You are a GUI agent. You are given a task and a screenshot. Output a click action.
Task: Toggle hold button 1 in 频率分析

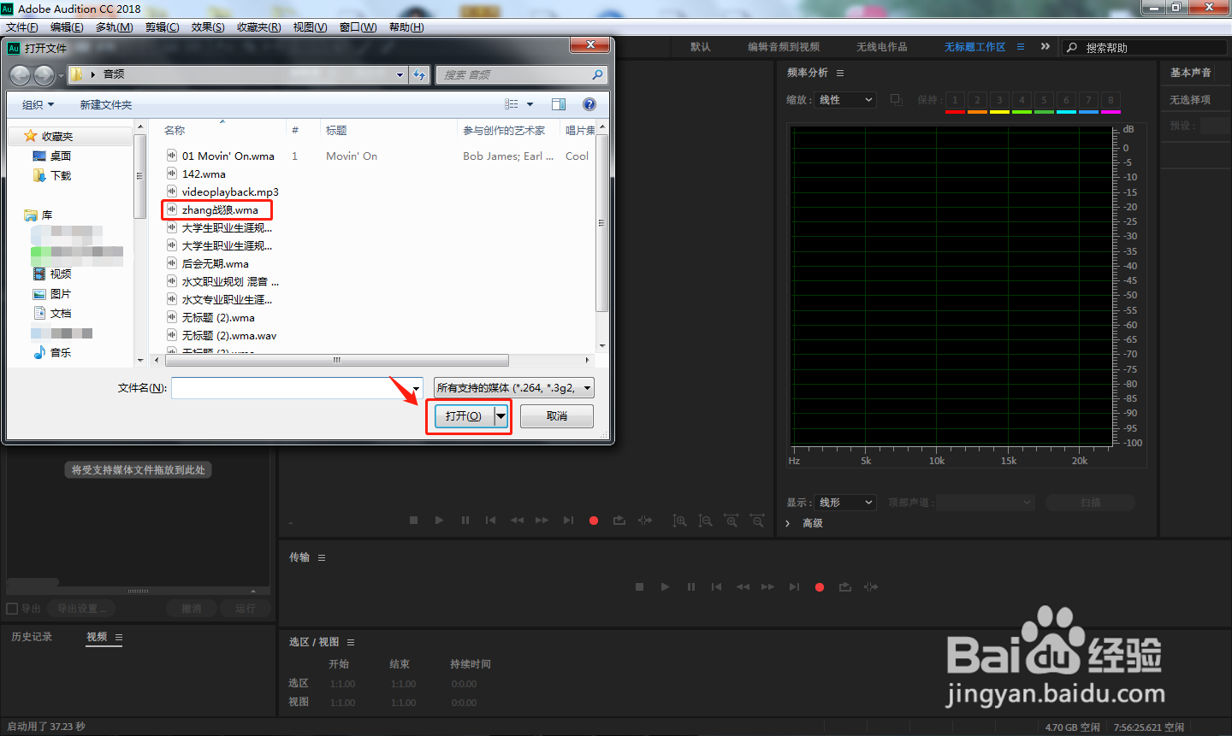[x=955, y=100]
